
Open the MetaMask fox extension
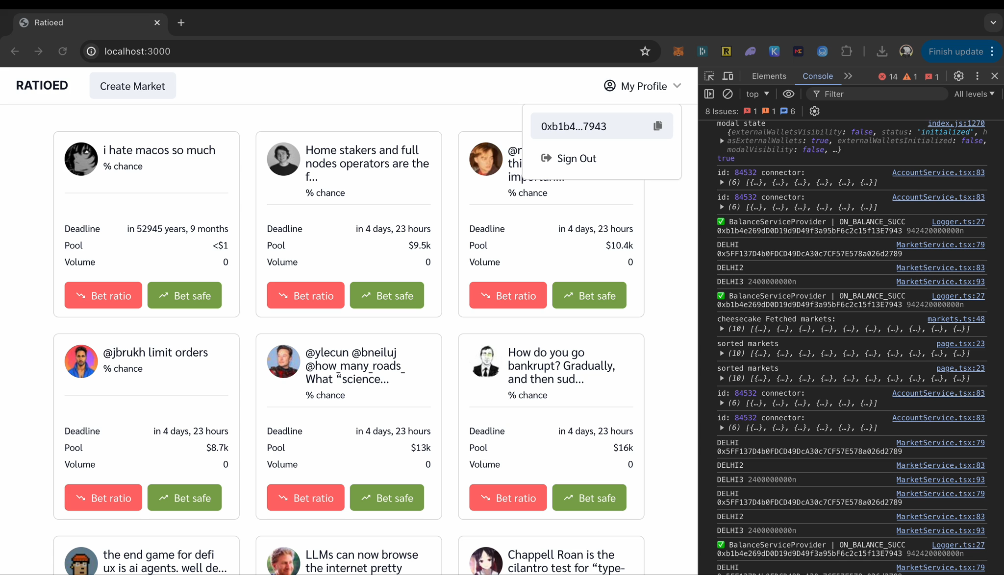point(678,51)
